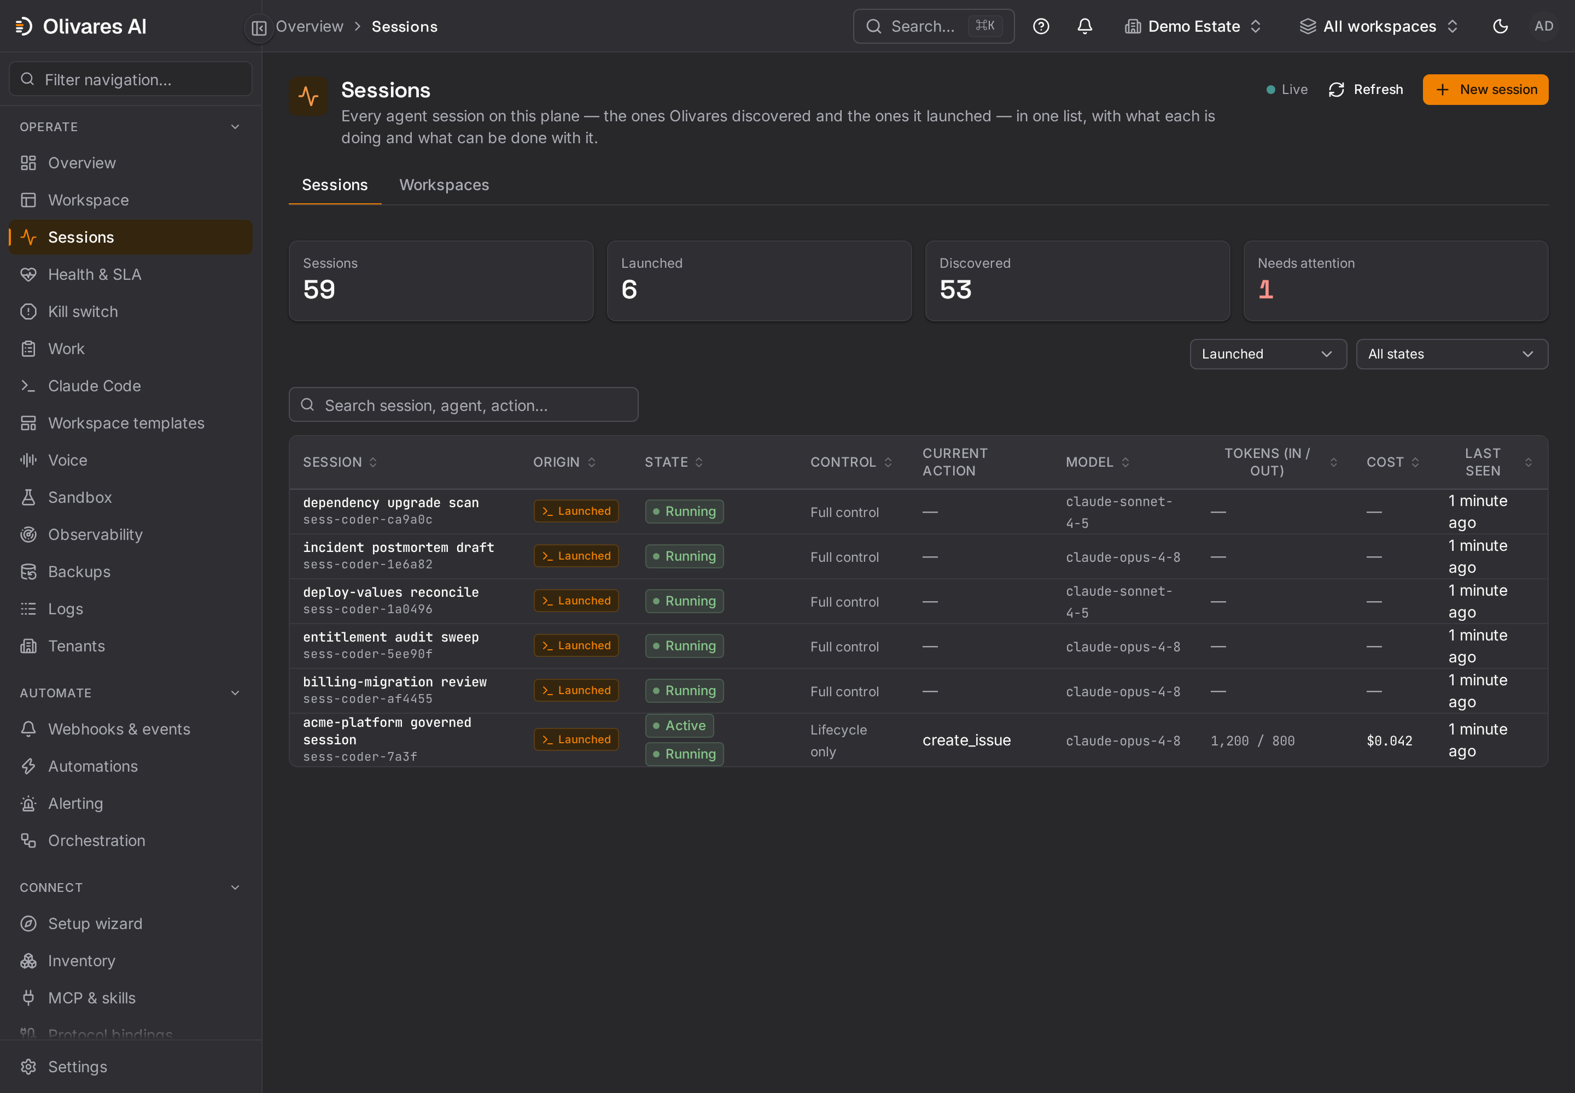The height and width of the screenshot is (1093, 1575).
Task: Open MCP & skills page
Action: (130, 998)
